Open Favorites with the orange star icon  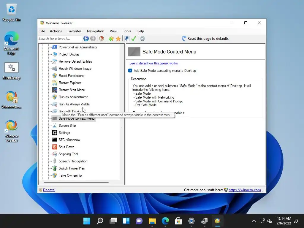point(118,39)
